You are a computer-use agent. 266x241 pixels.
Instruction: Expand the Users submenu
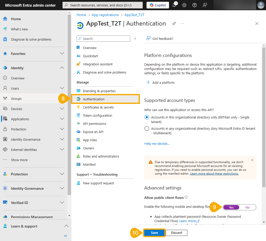[62, 88]
